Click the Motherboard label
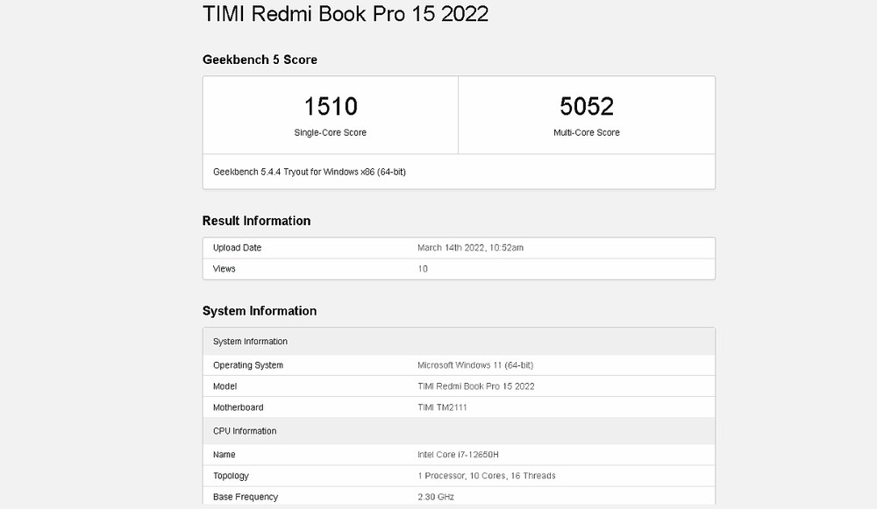 (x=239, y=407)
